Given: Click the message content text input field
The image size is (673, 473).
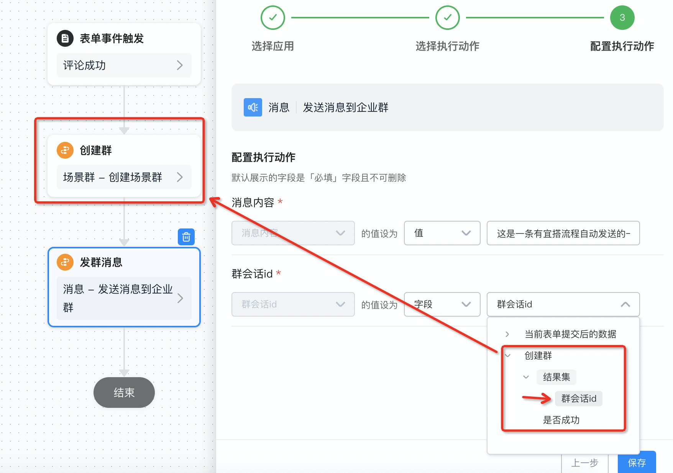Looking at the screenshot, I should [563, 233].
